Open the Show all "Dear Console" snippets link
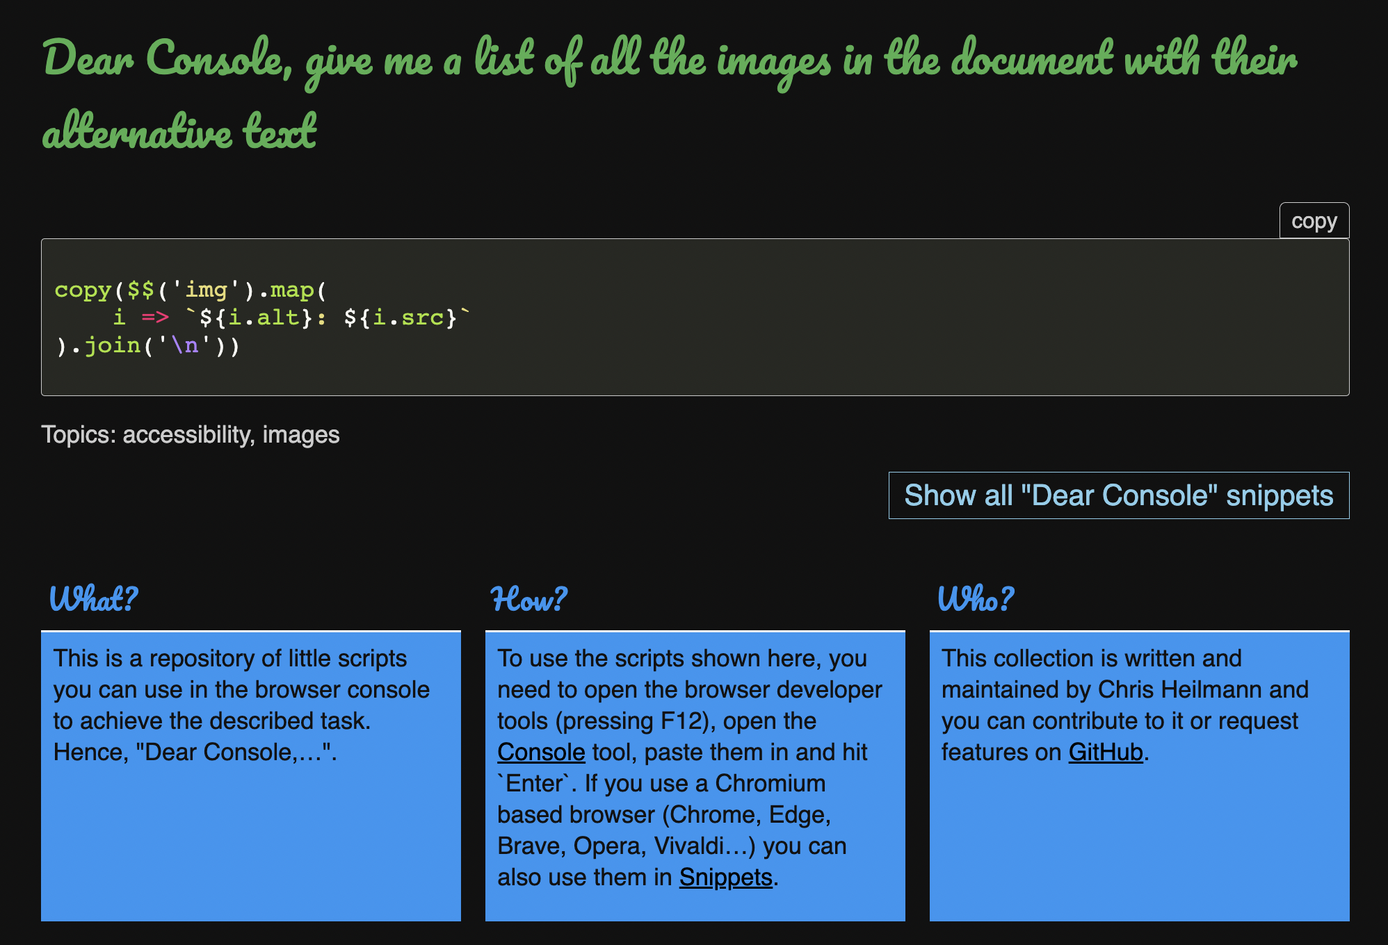The height and width of the screenshot is (945, 1388). pyautogui.click(x=1118, y=495)
